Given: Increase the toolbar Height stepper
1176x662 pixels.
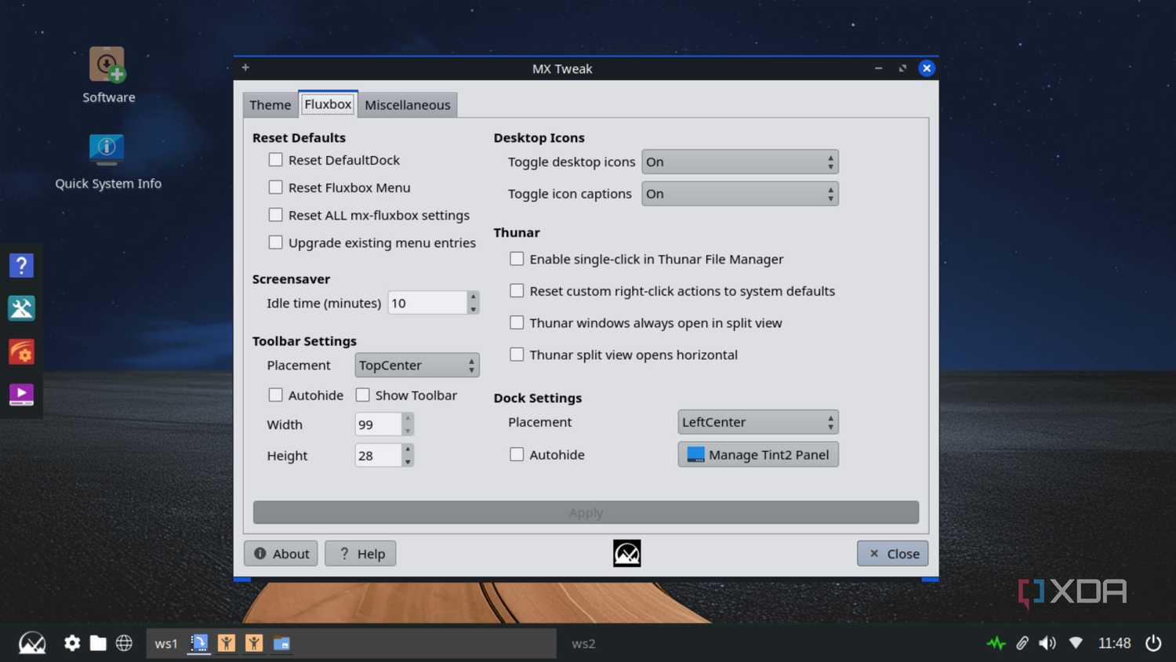Looking at the screenshot, I should [x=408, y=449].
